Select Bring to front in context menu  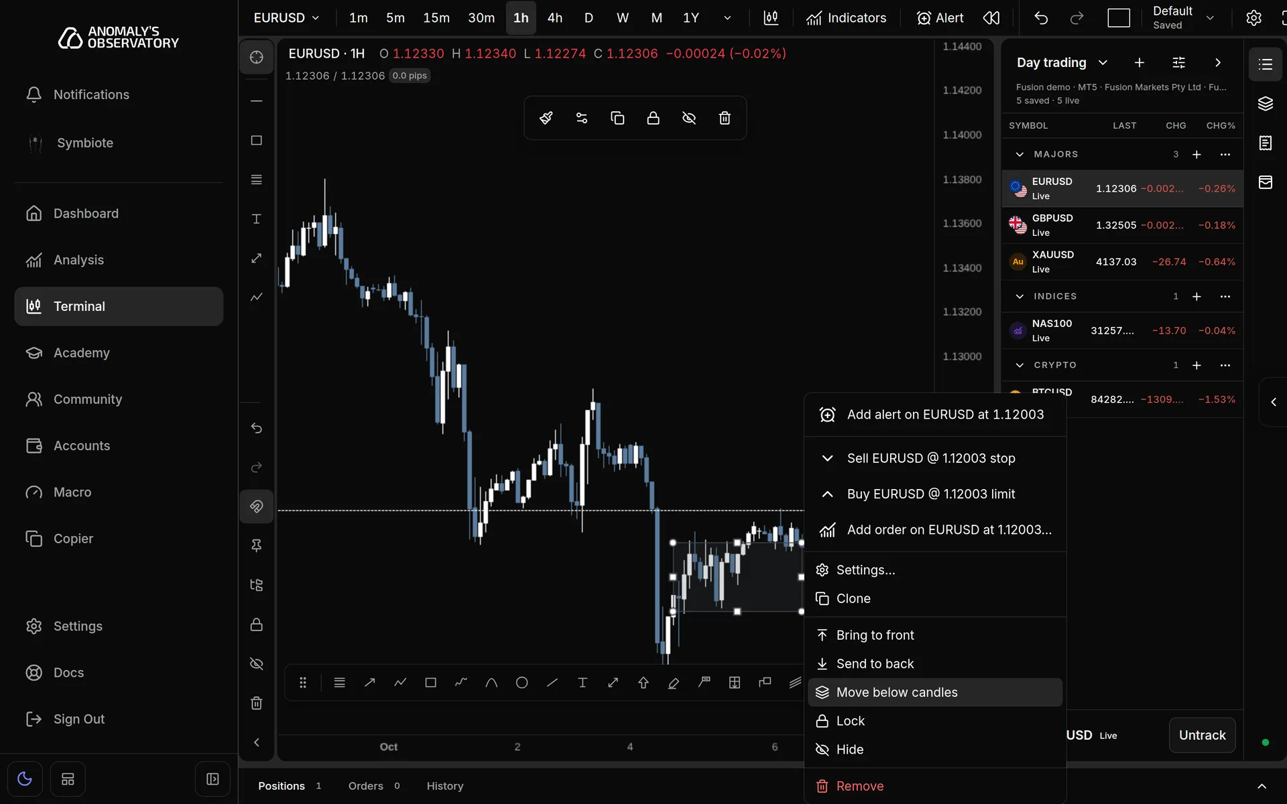pos(934,635)
